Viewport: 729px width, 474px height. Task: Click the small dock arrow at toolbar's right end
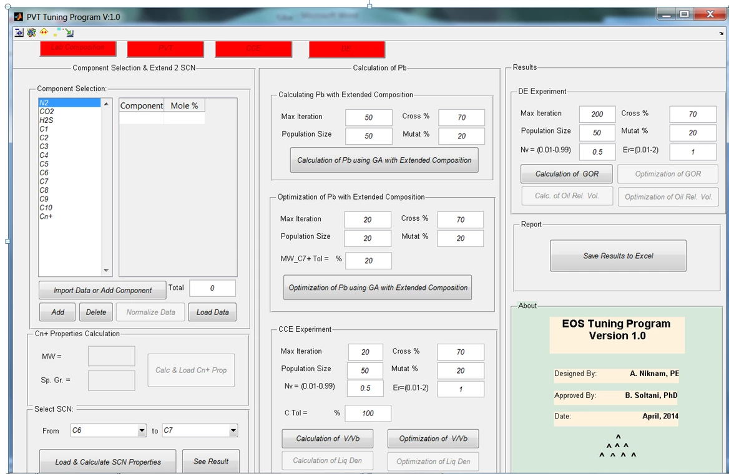[722, 33]
